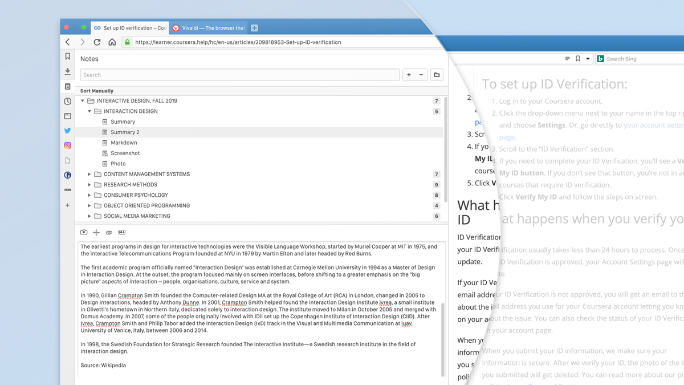The image size is (684, 385).
Task: Add a new web panel
Action: point(68,205)
